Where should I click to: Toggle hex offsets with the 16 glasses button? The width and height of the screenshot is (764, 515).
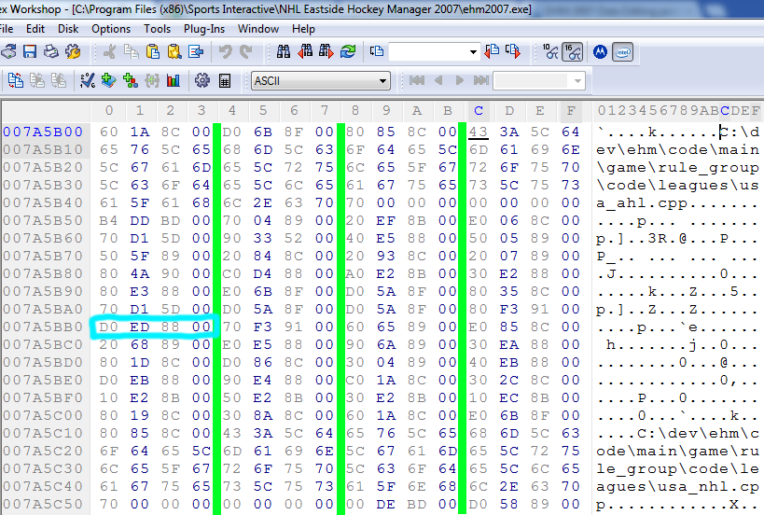point(573,51)
